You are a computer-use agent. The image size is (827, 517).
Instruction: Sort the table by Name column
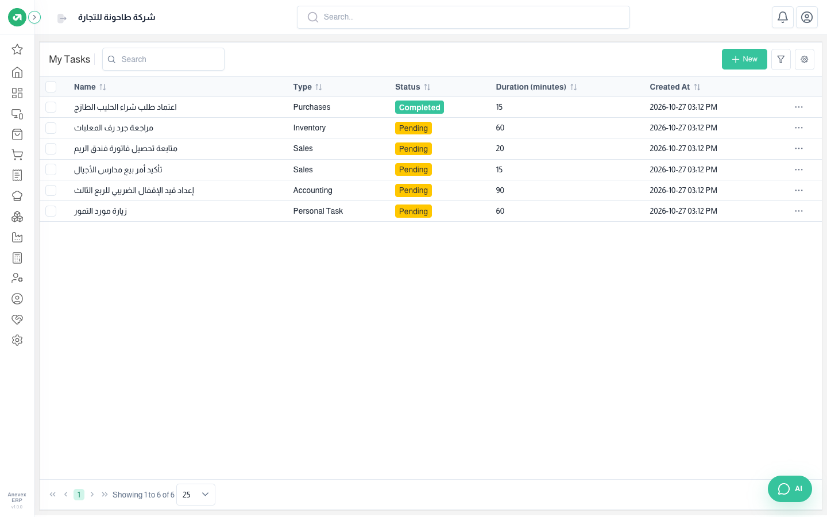click(x=90, y=87)
